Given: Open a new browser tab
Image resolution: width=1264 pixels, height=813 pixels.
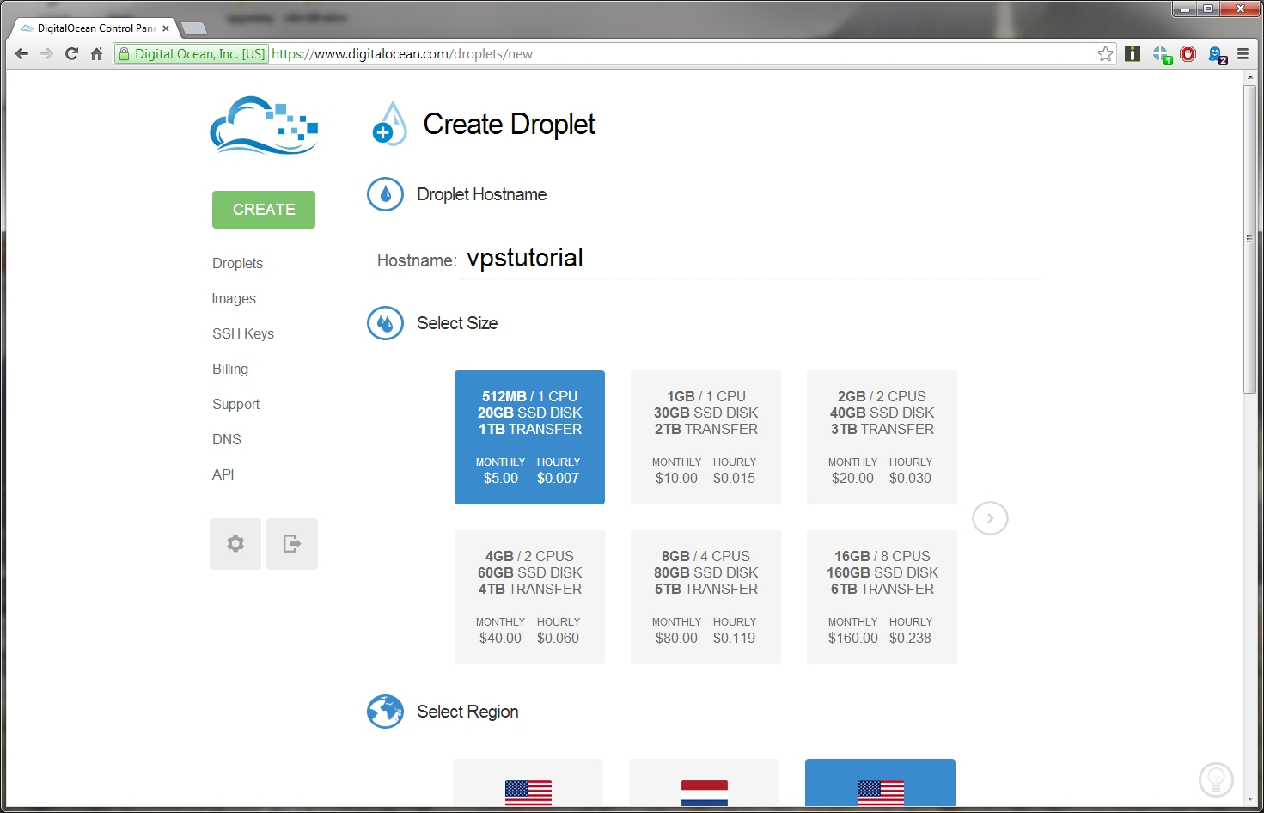Looking at the screenshot, I should 195,28.
